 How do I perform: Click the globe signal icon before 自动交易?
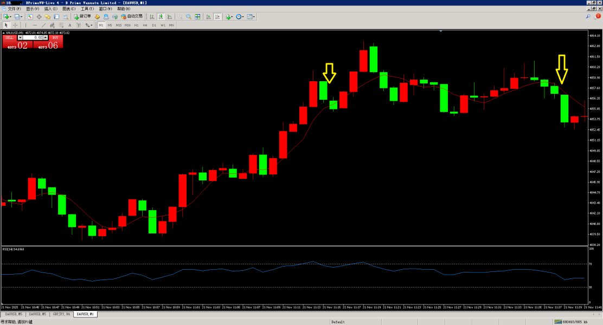tap(115, 16)
